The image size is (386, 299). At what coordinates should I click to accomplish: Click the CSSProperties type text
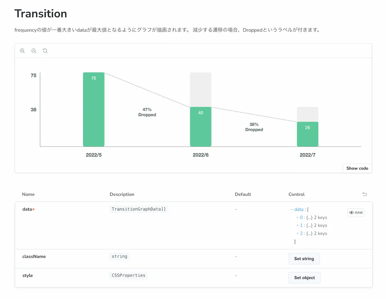pos(128,275)
